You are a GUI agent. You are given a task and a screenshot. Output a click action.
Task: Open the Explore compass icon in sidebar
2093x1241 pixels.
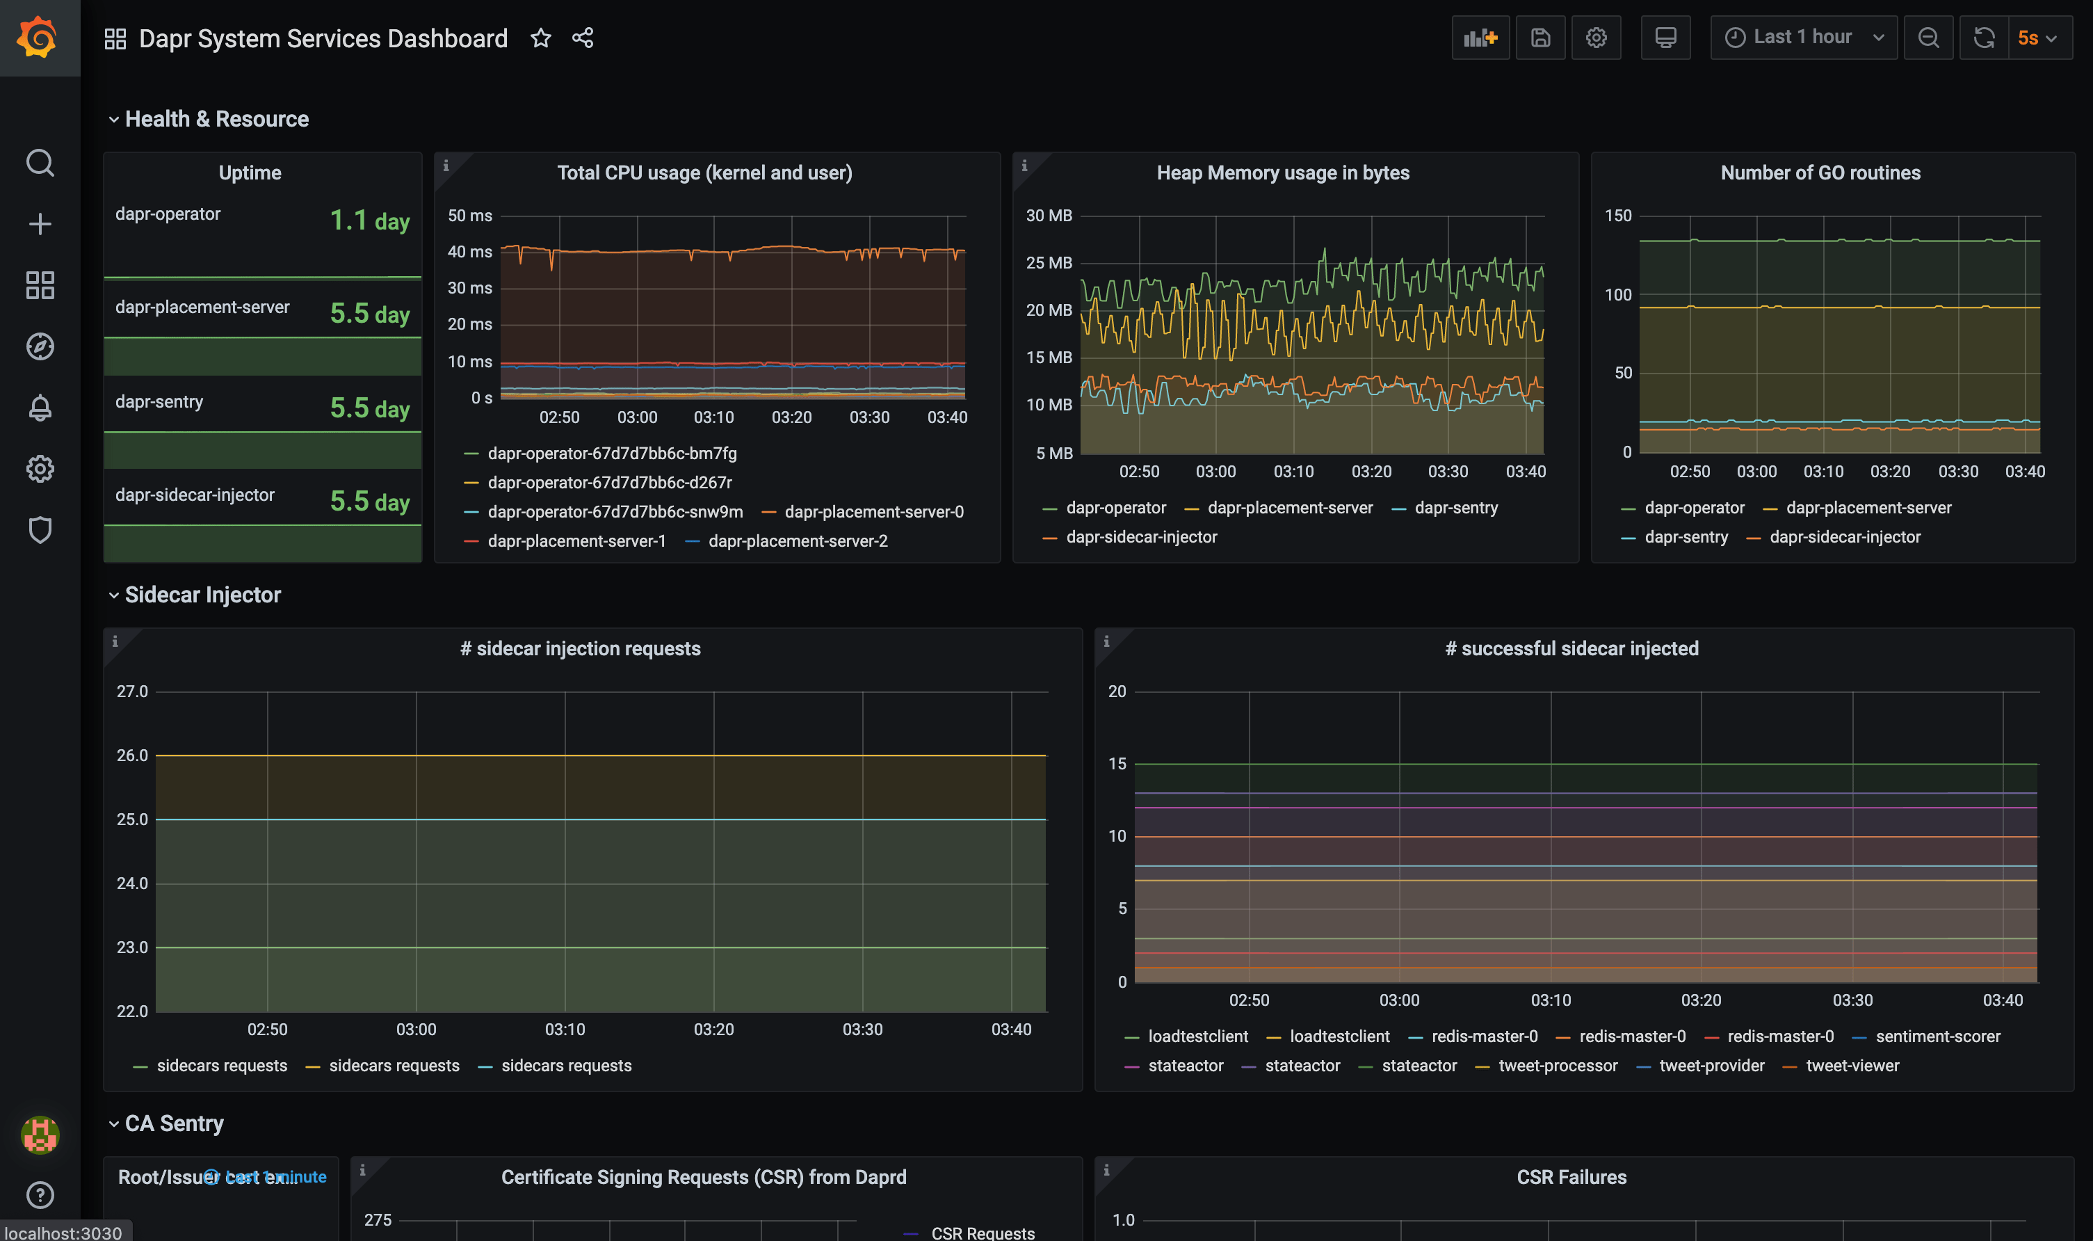(39, 346)
